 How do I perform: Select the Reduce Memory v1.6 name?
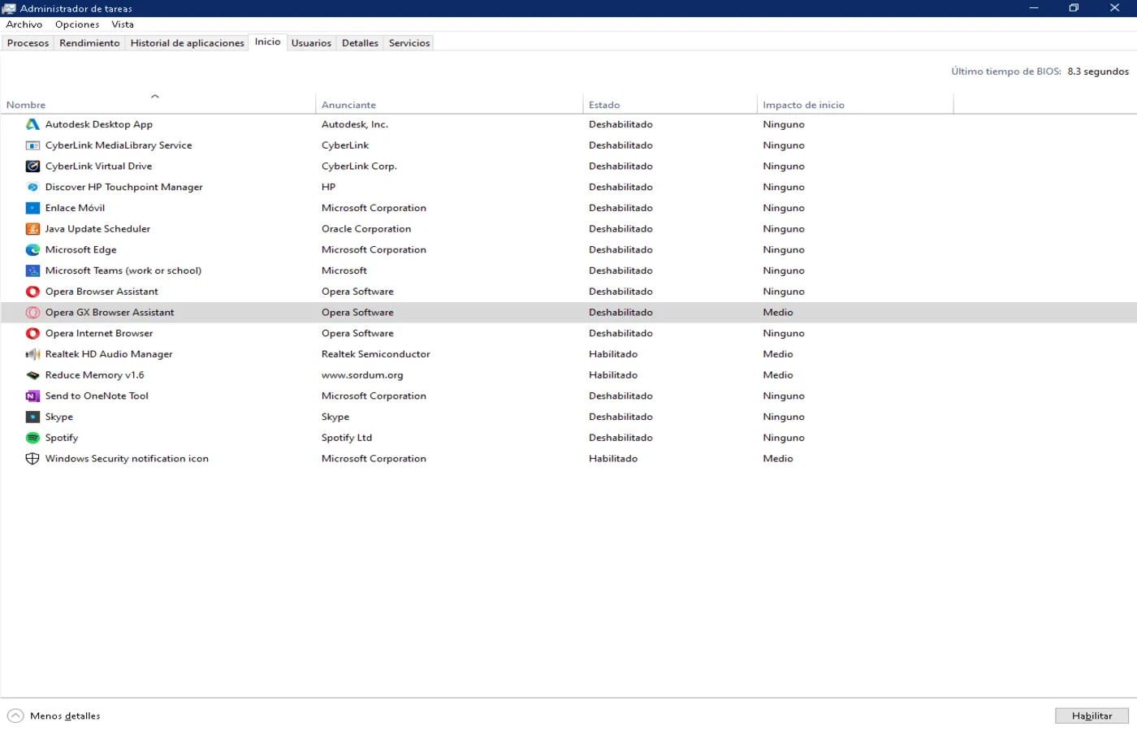pos(94,375)
